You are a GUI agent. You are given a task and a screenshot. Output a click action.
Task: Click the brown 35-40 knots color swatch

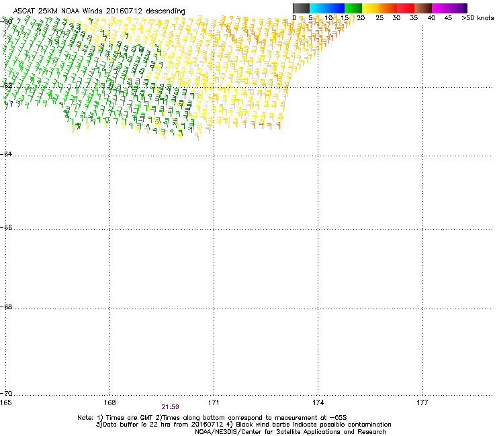pos(423,8)
